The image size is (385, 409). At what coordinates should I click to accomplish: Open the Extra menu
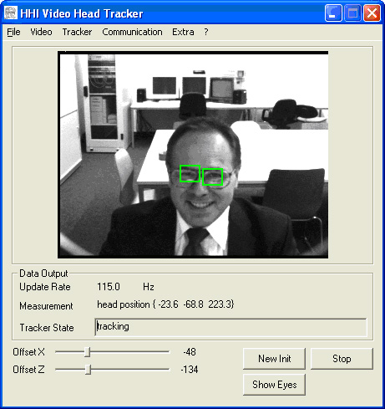[x=183, y=32]
